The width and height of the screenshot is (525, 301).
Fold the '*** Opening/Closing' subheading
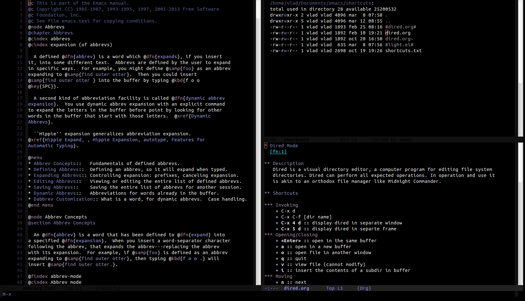[x=291, y=235]
